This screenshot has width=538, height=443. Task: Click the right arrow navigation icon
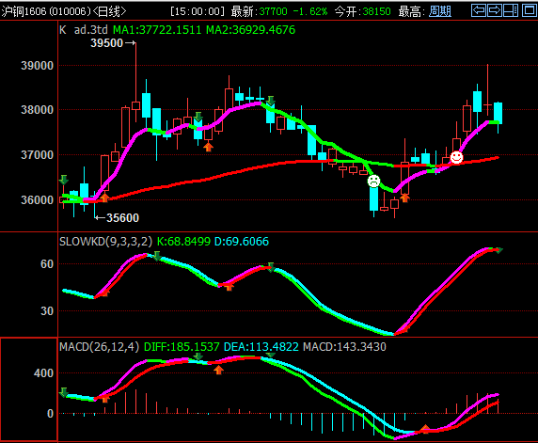coord(494,10)
